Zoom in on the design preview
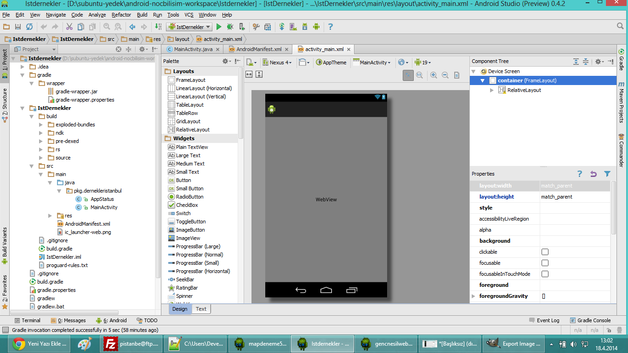628x353 pixels. click(433, 75)
